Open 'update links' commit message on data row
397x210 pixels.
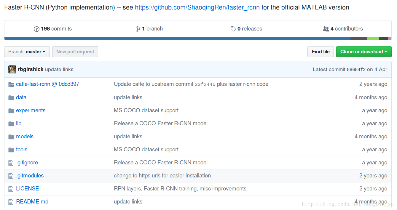(x=128, y=97)
